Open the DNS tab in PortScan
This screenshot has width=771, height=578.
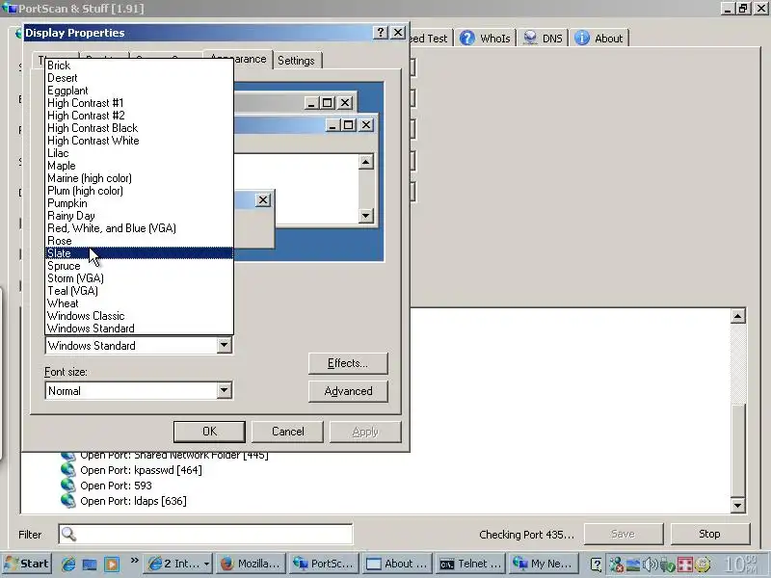click(x=542, y=39)
